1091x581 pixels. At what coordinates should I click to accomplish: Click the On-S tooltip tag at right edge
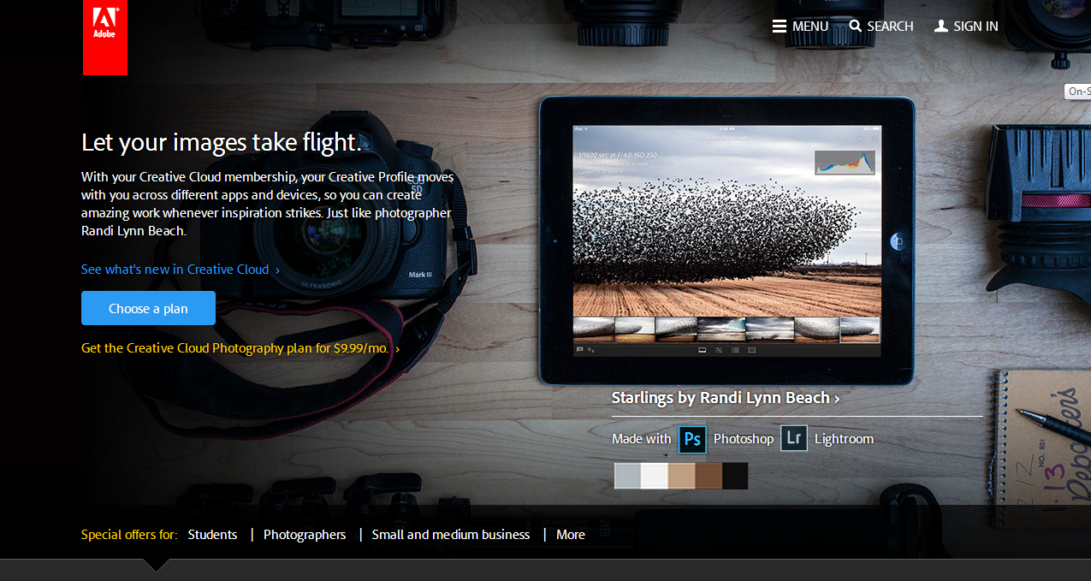[x=1078, y=92]
